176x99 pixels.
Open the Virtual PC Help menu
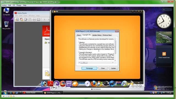click(x=24, y=5)
